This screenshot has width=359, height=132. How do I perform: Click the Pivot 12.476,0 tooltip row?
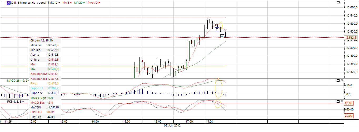click(45, 83)
